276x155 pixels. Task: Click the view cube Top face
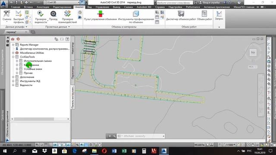tap(253, 53)
